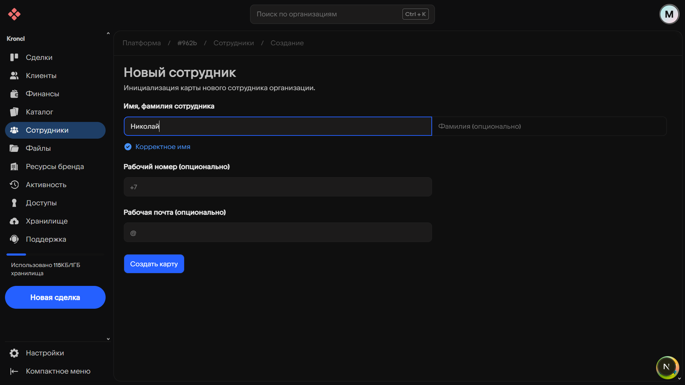Open user avatar M menu
This screenshot has width=685, height=385.
pos(669,14)
